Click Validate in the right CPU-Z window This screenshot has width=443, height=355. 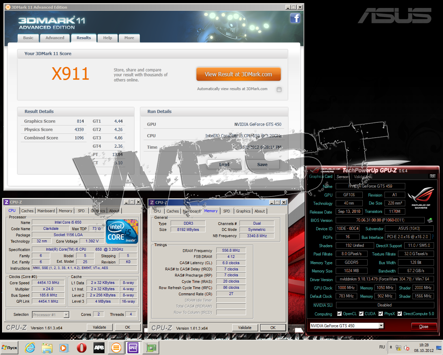click(245, 328)
